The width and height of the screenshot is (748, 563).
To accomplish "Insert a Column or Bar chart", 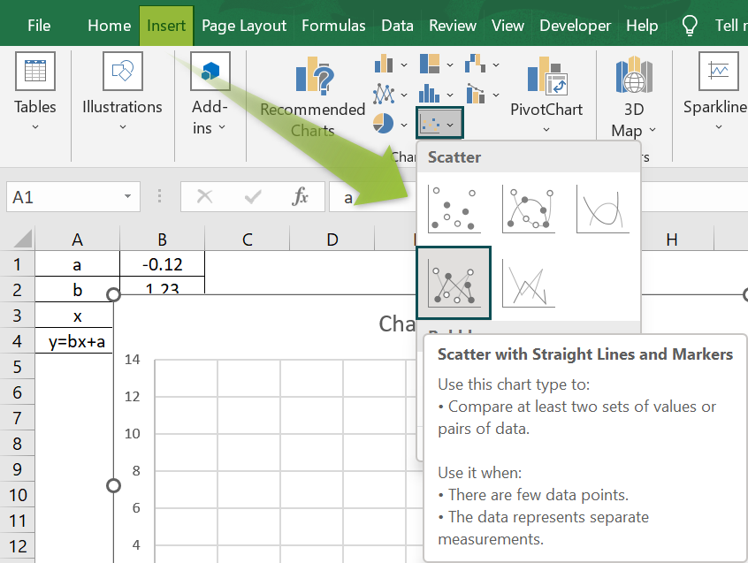I will pyautogui.click(x=384, y=64).
